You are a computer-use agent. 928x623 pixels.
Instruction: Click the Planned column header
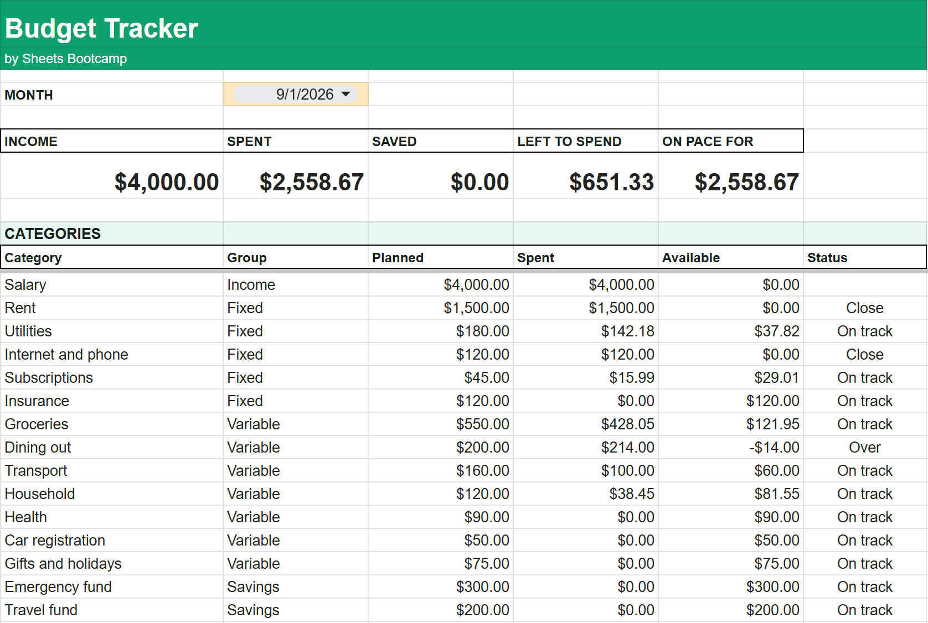point(441,257)
